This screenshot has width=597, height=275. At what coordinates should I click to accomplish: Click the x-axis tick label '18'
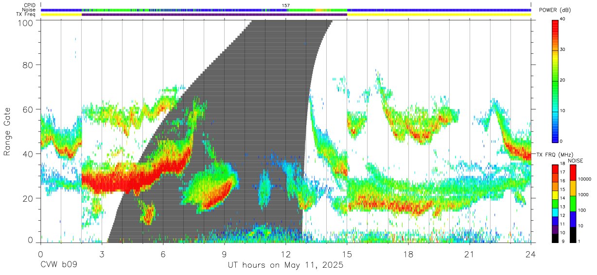pyautogui.click(x=408, y=254)
